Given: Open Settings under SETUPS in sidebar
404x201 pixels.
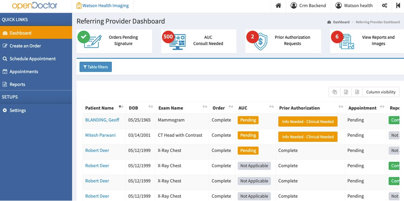Looking at the screenshot, I should [36, 110].
